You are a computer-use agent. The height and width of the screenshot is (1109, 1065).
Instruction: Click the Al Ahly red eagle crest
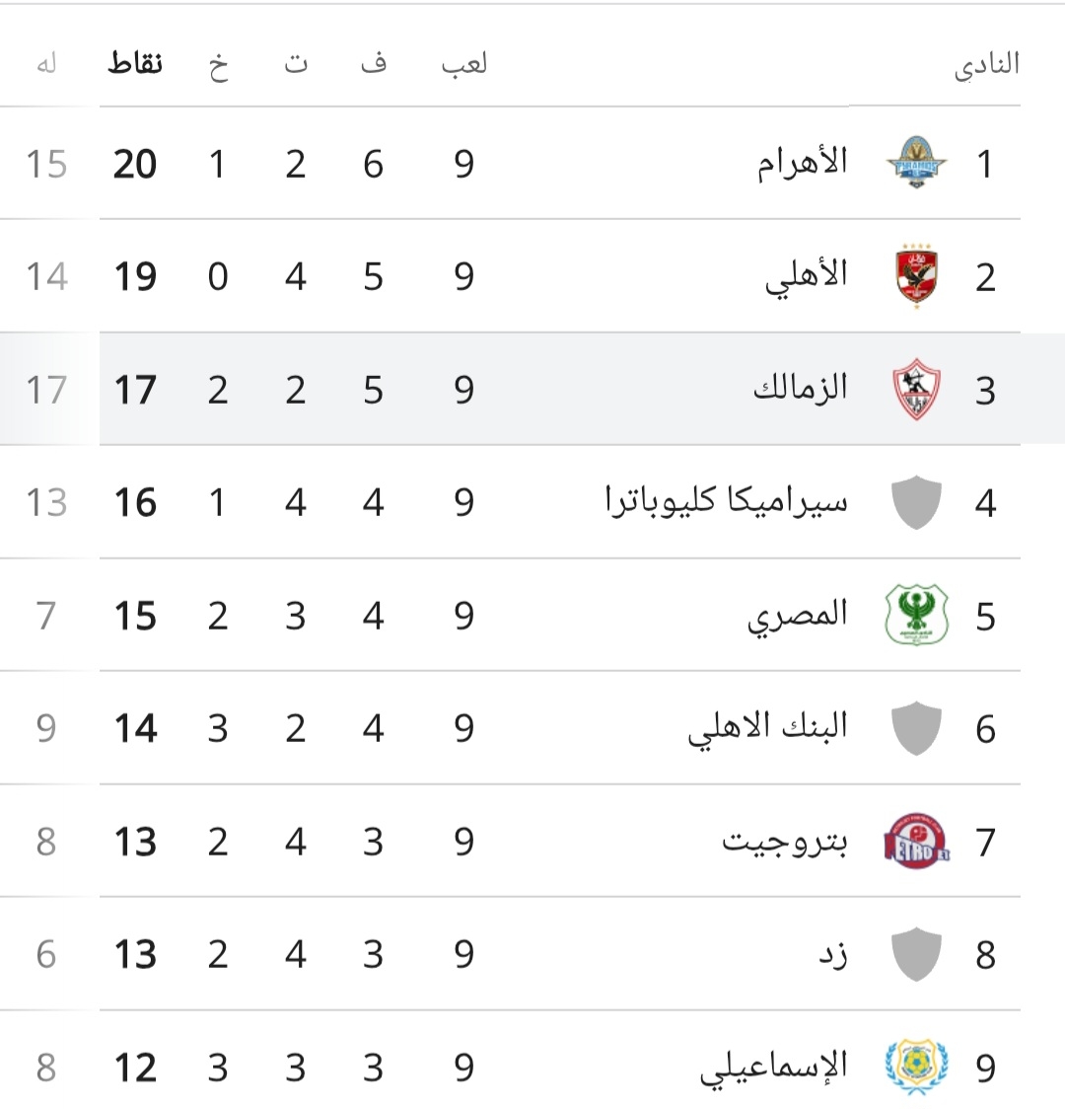coord(916,276)
